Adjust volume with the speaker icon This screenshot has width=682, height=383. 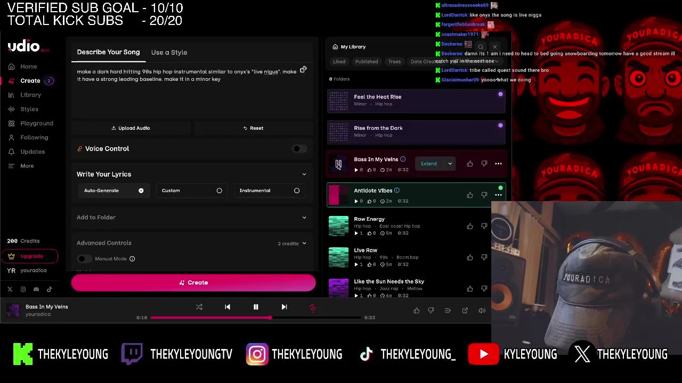click(482, 311)
